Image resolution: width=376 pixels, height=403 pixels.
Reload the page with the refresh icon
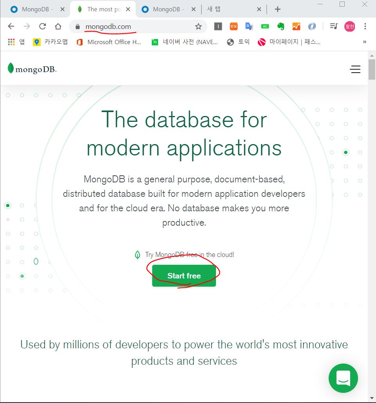tap(43, 26)
